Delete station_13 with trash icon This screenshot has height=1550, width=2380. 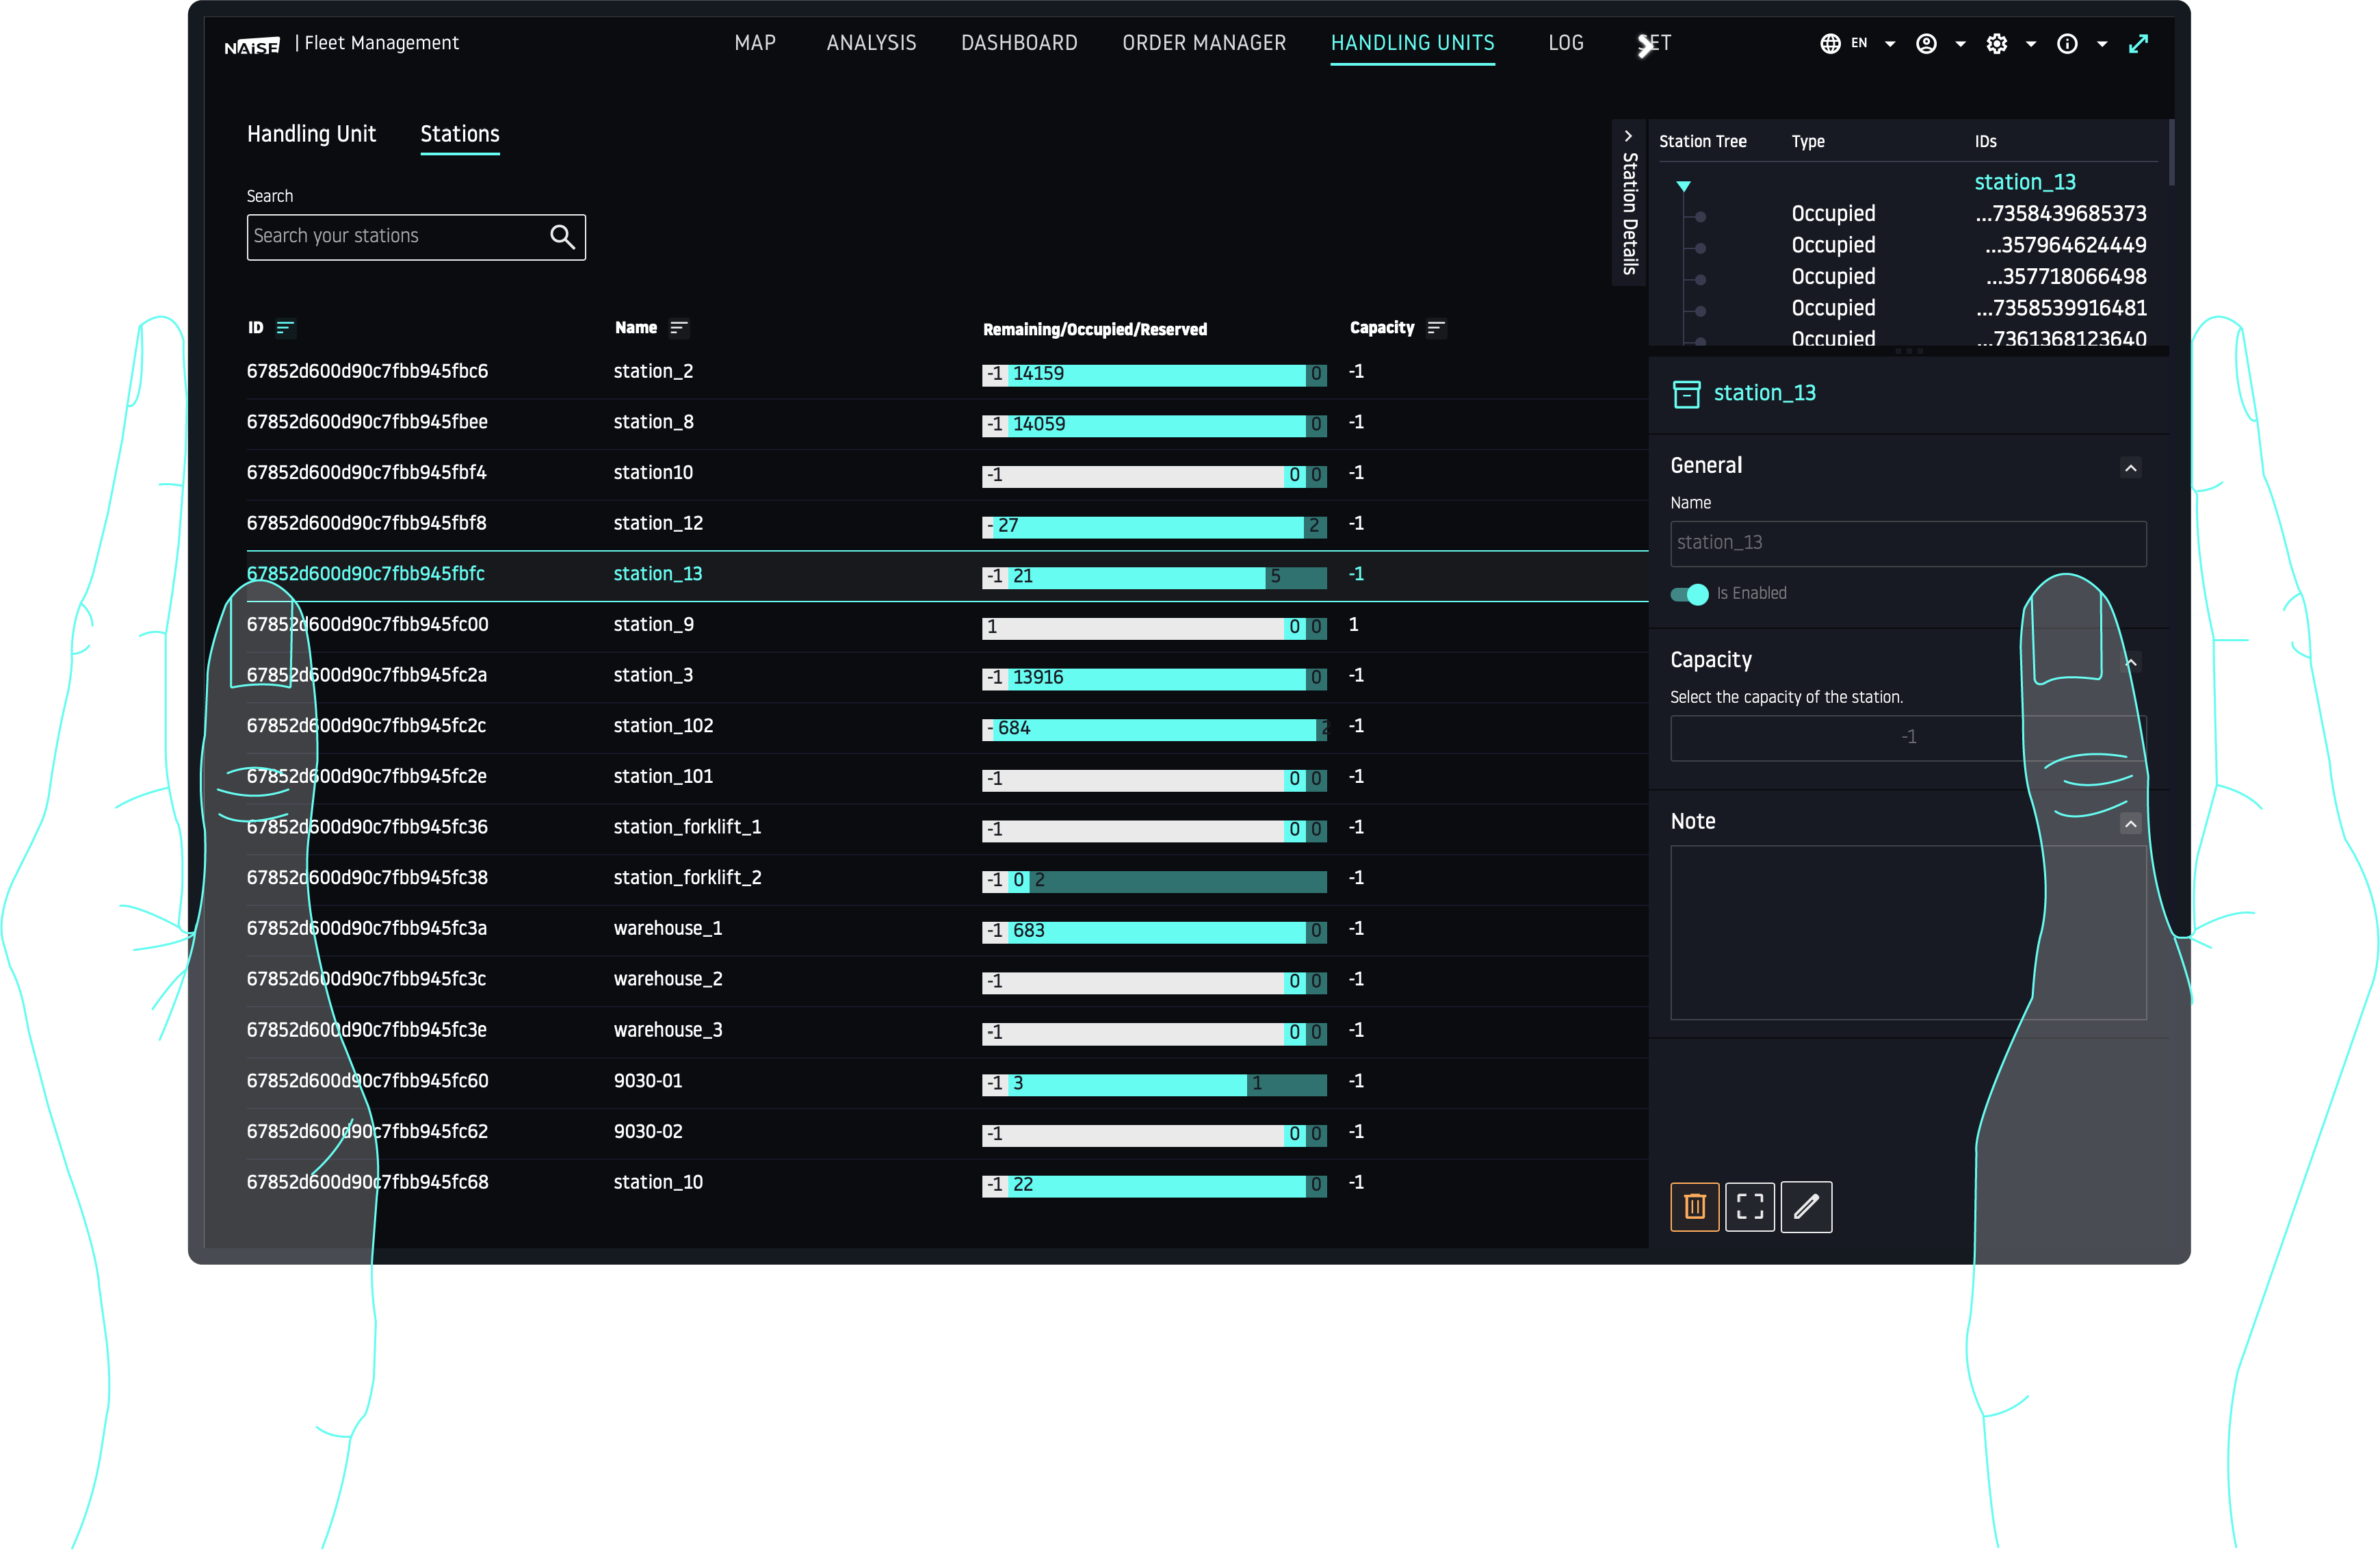tap(1694, 1206)
